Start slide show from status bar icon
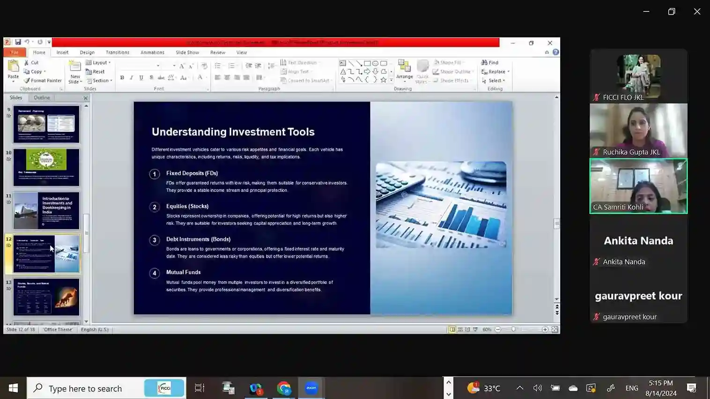 coord(475,330)
